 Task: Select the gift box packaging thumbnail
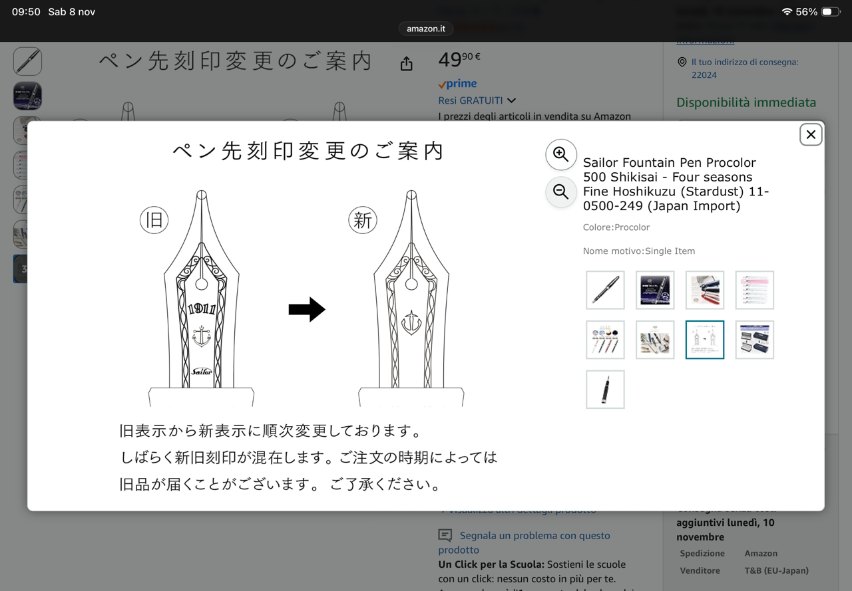[754, 340]
